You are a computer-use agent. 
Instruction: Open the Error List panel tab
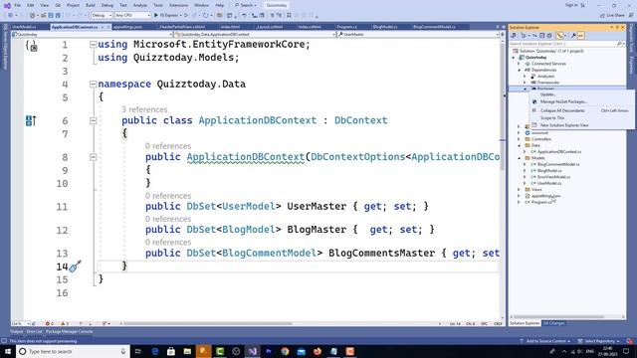point(34,331)
